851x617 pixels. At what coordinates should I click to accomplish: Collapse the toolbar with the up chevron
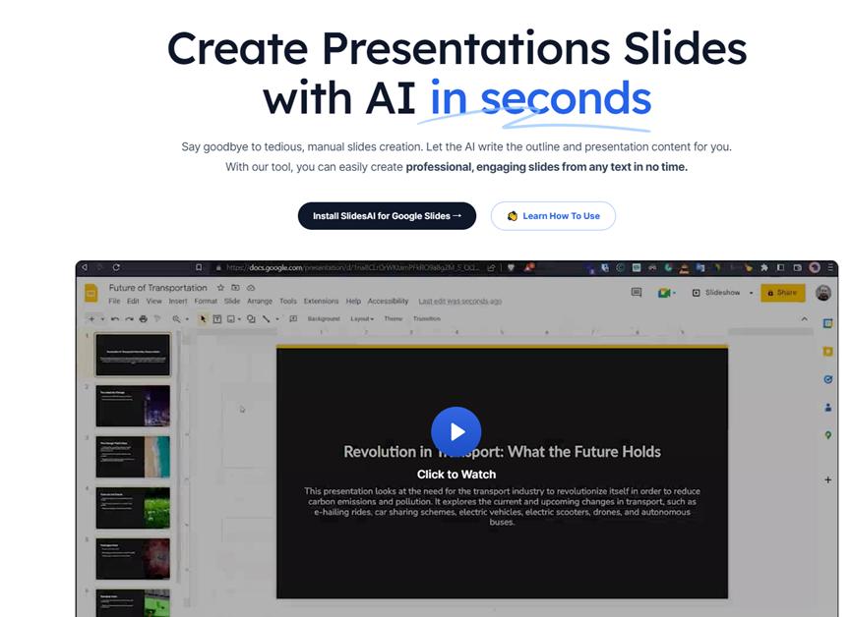click(x=804, y=319)
